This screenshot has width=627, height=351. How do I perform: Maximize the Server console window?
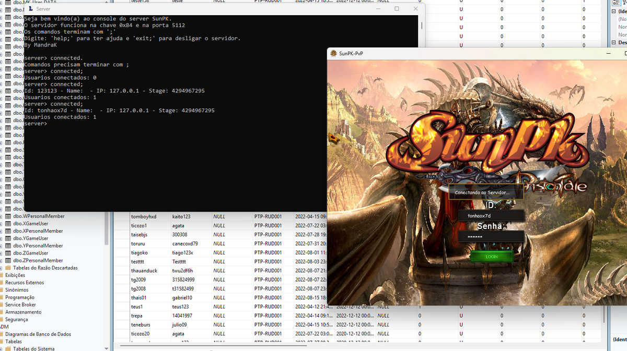coord(397,9)
